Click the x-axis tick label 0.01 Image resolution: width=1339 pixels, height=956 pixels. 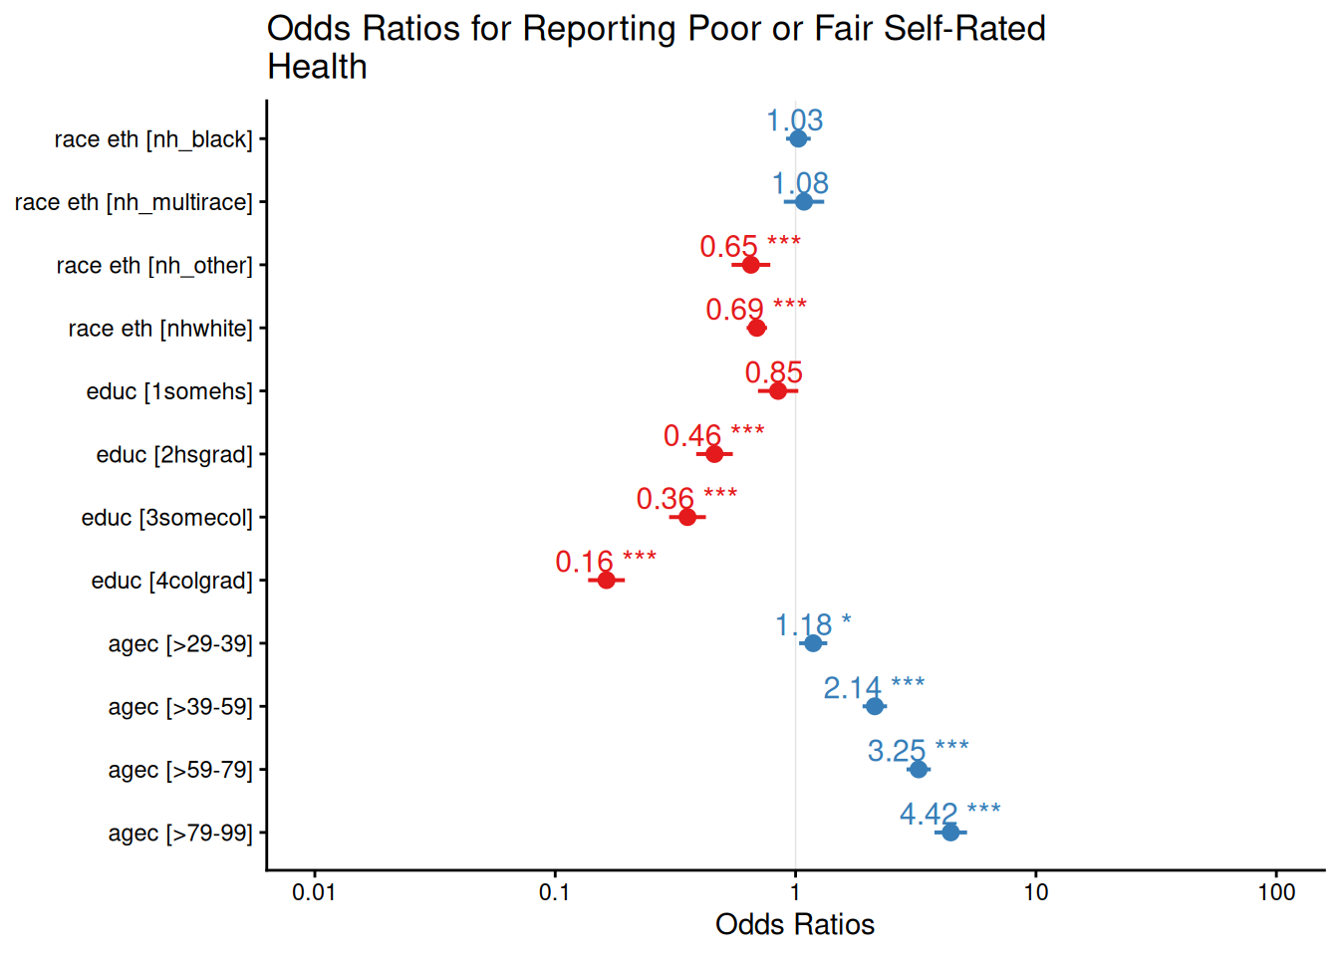314,892
